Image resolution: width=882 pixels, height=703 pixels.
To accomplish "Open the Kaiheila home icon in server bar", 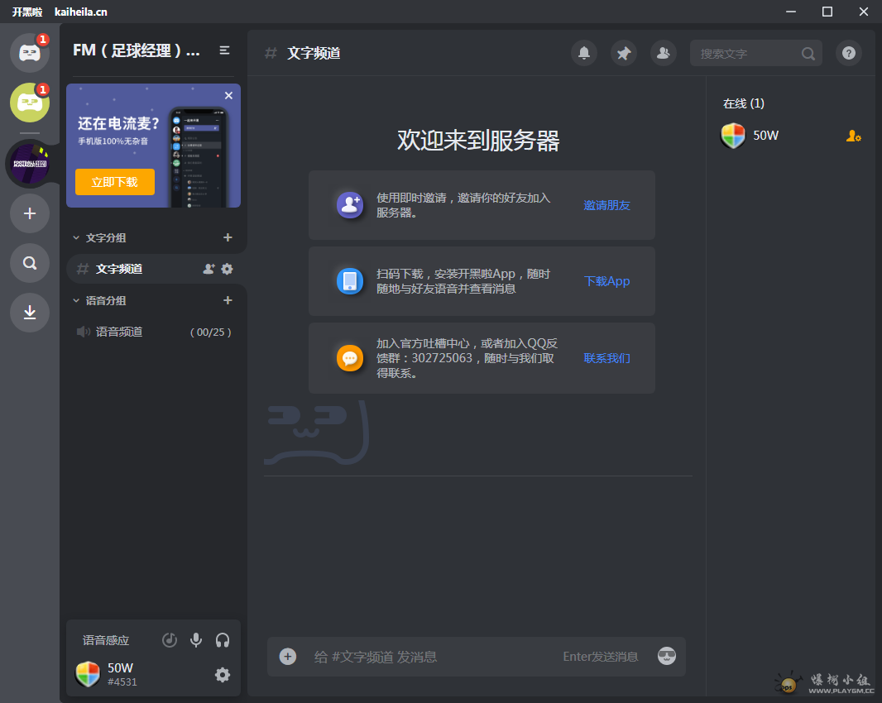I will [x=30, y=53].
